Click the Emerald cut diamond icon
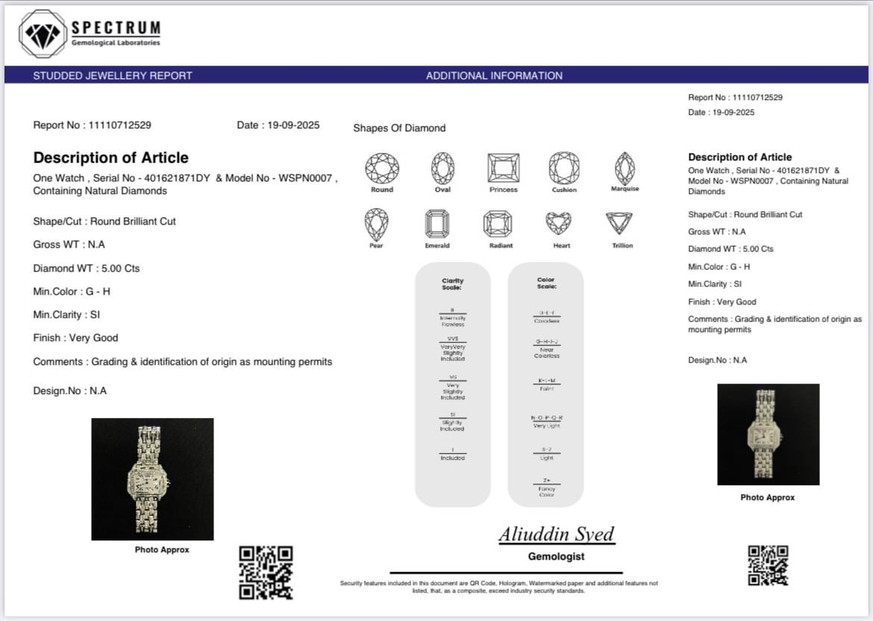873x621 pixels. (x=436, y=224)
